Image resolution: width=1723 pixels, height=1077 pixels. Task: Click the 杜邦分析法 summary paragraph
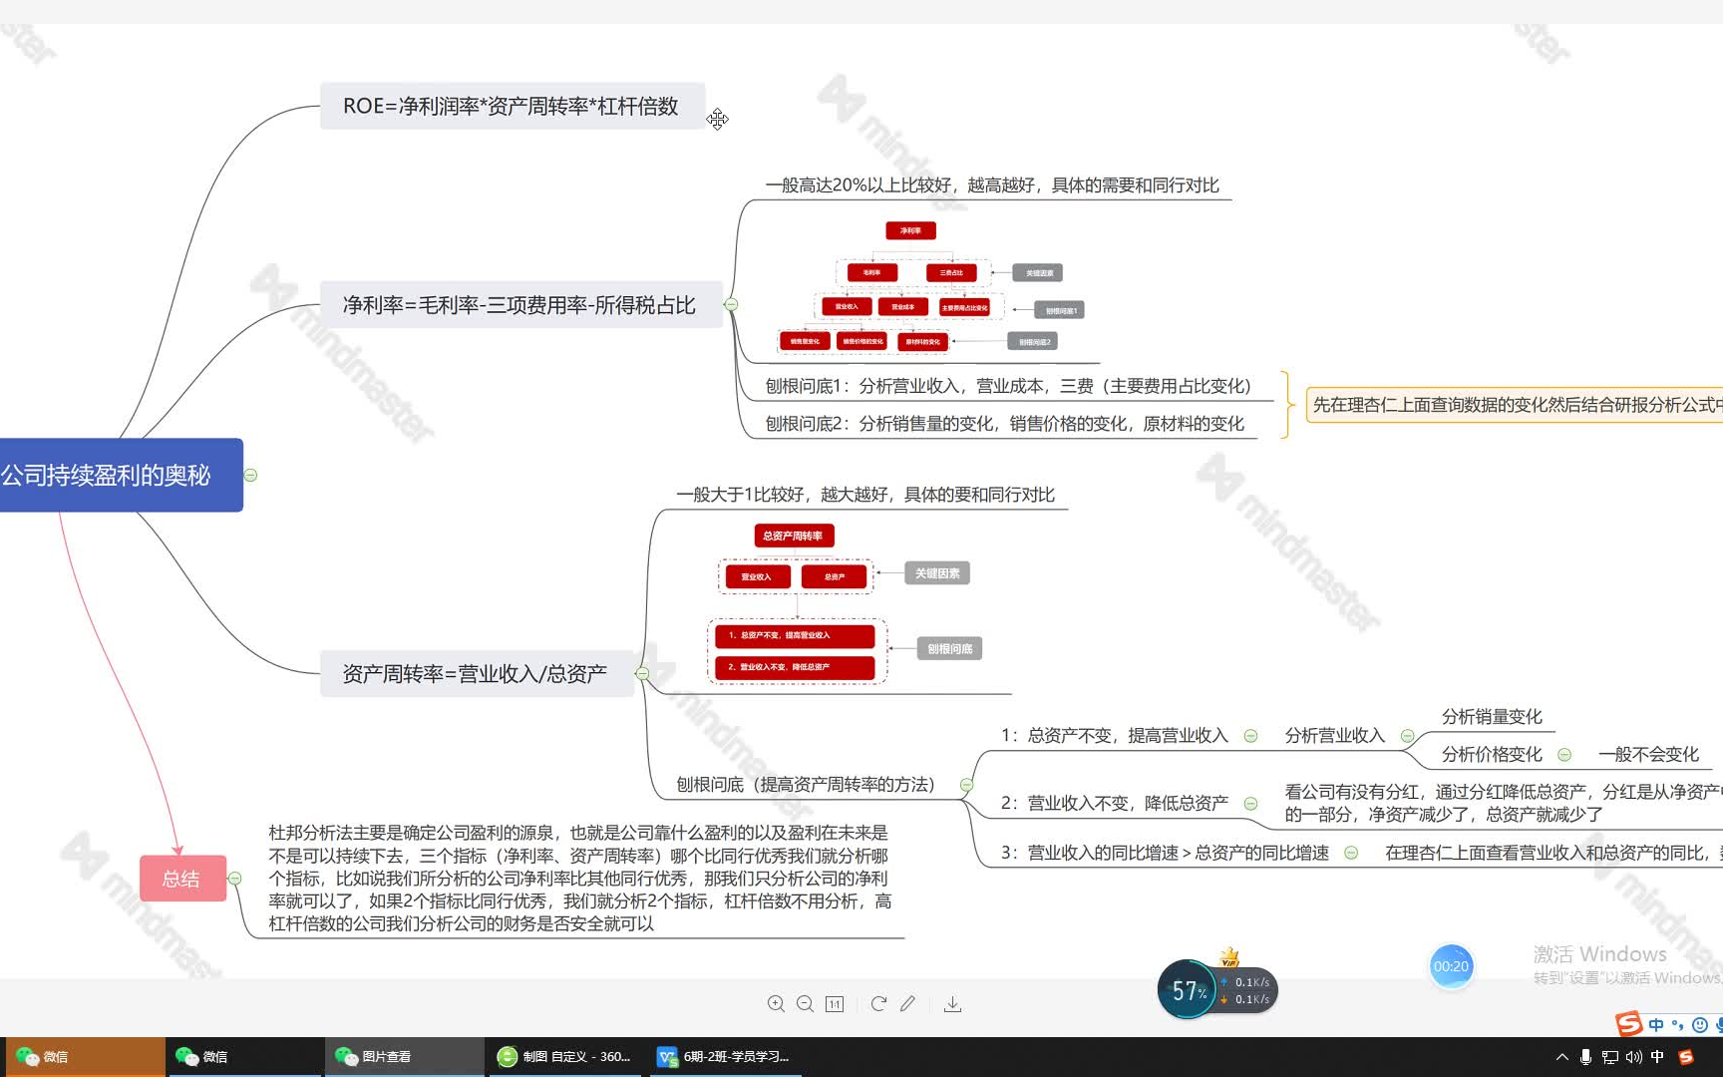pos(579,879)
